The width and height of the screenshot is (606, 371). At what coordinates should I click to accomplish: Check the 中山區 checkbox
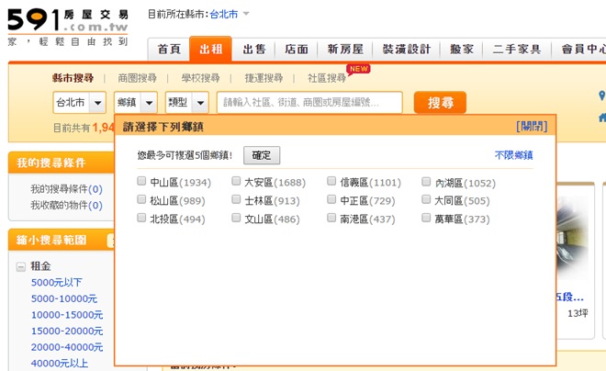pos(141,182)
